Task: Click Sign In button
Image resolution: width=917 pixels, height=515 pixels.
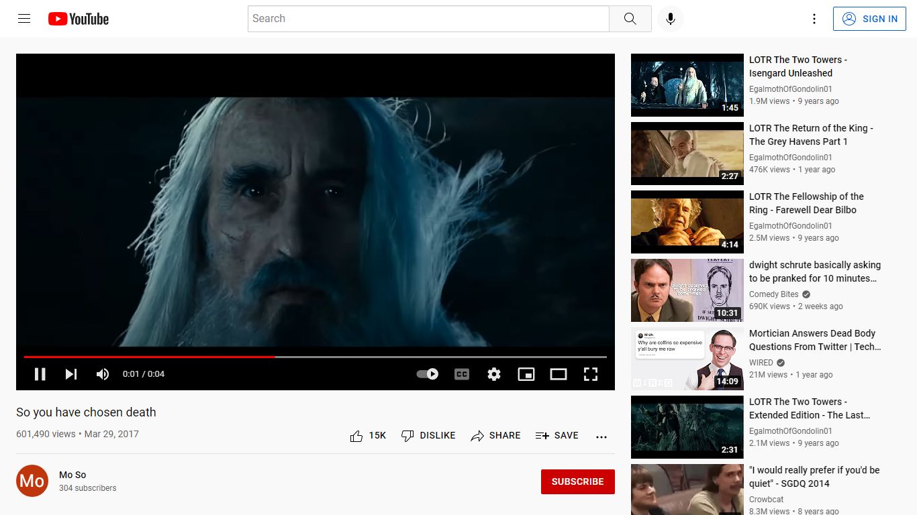Action: point(869,19)
